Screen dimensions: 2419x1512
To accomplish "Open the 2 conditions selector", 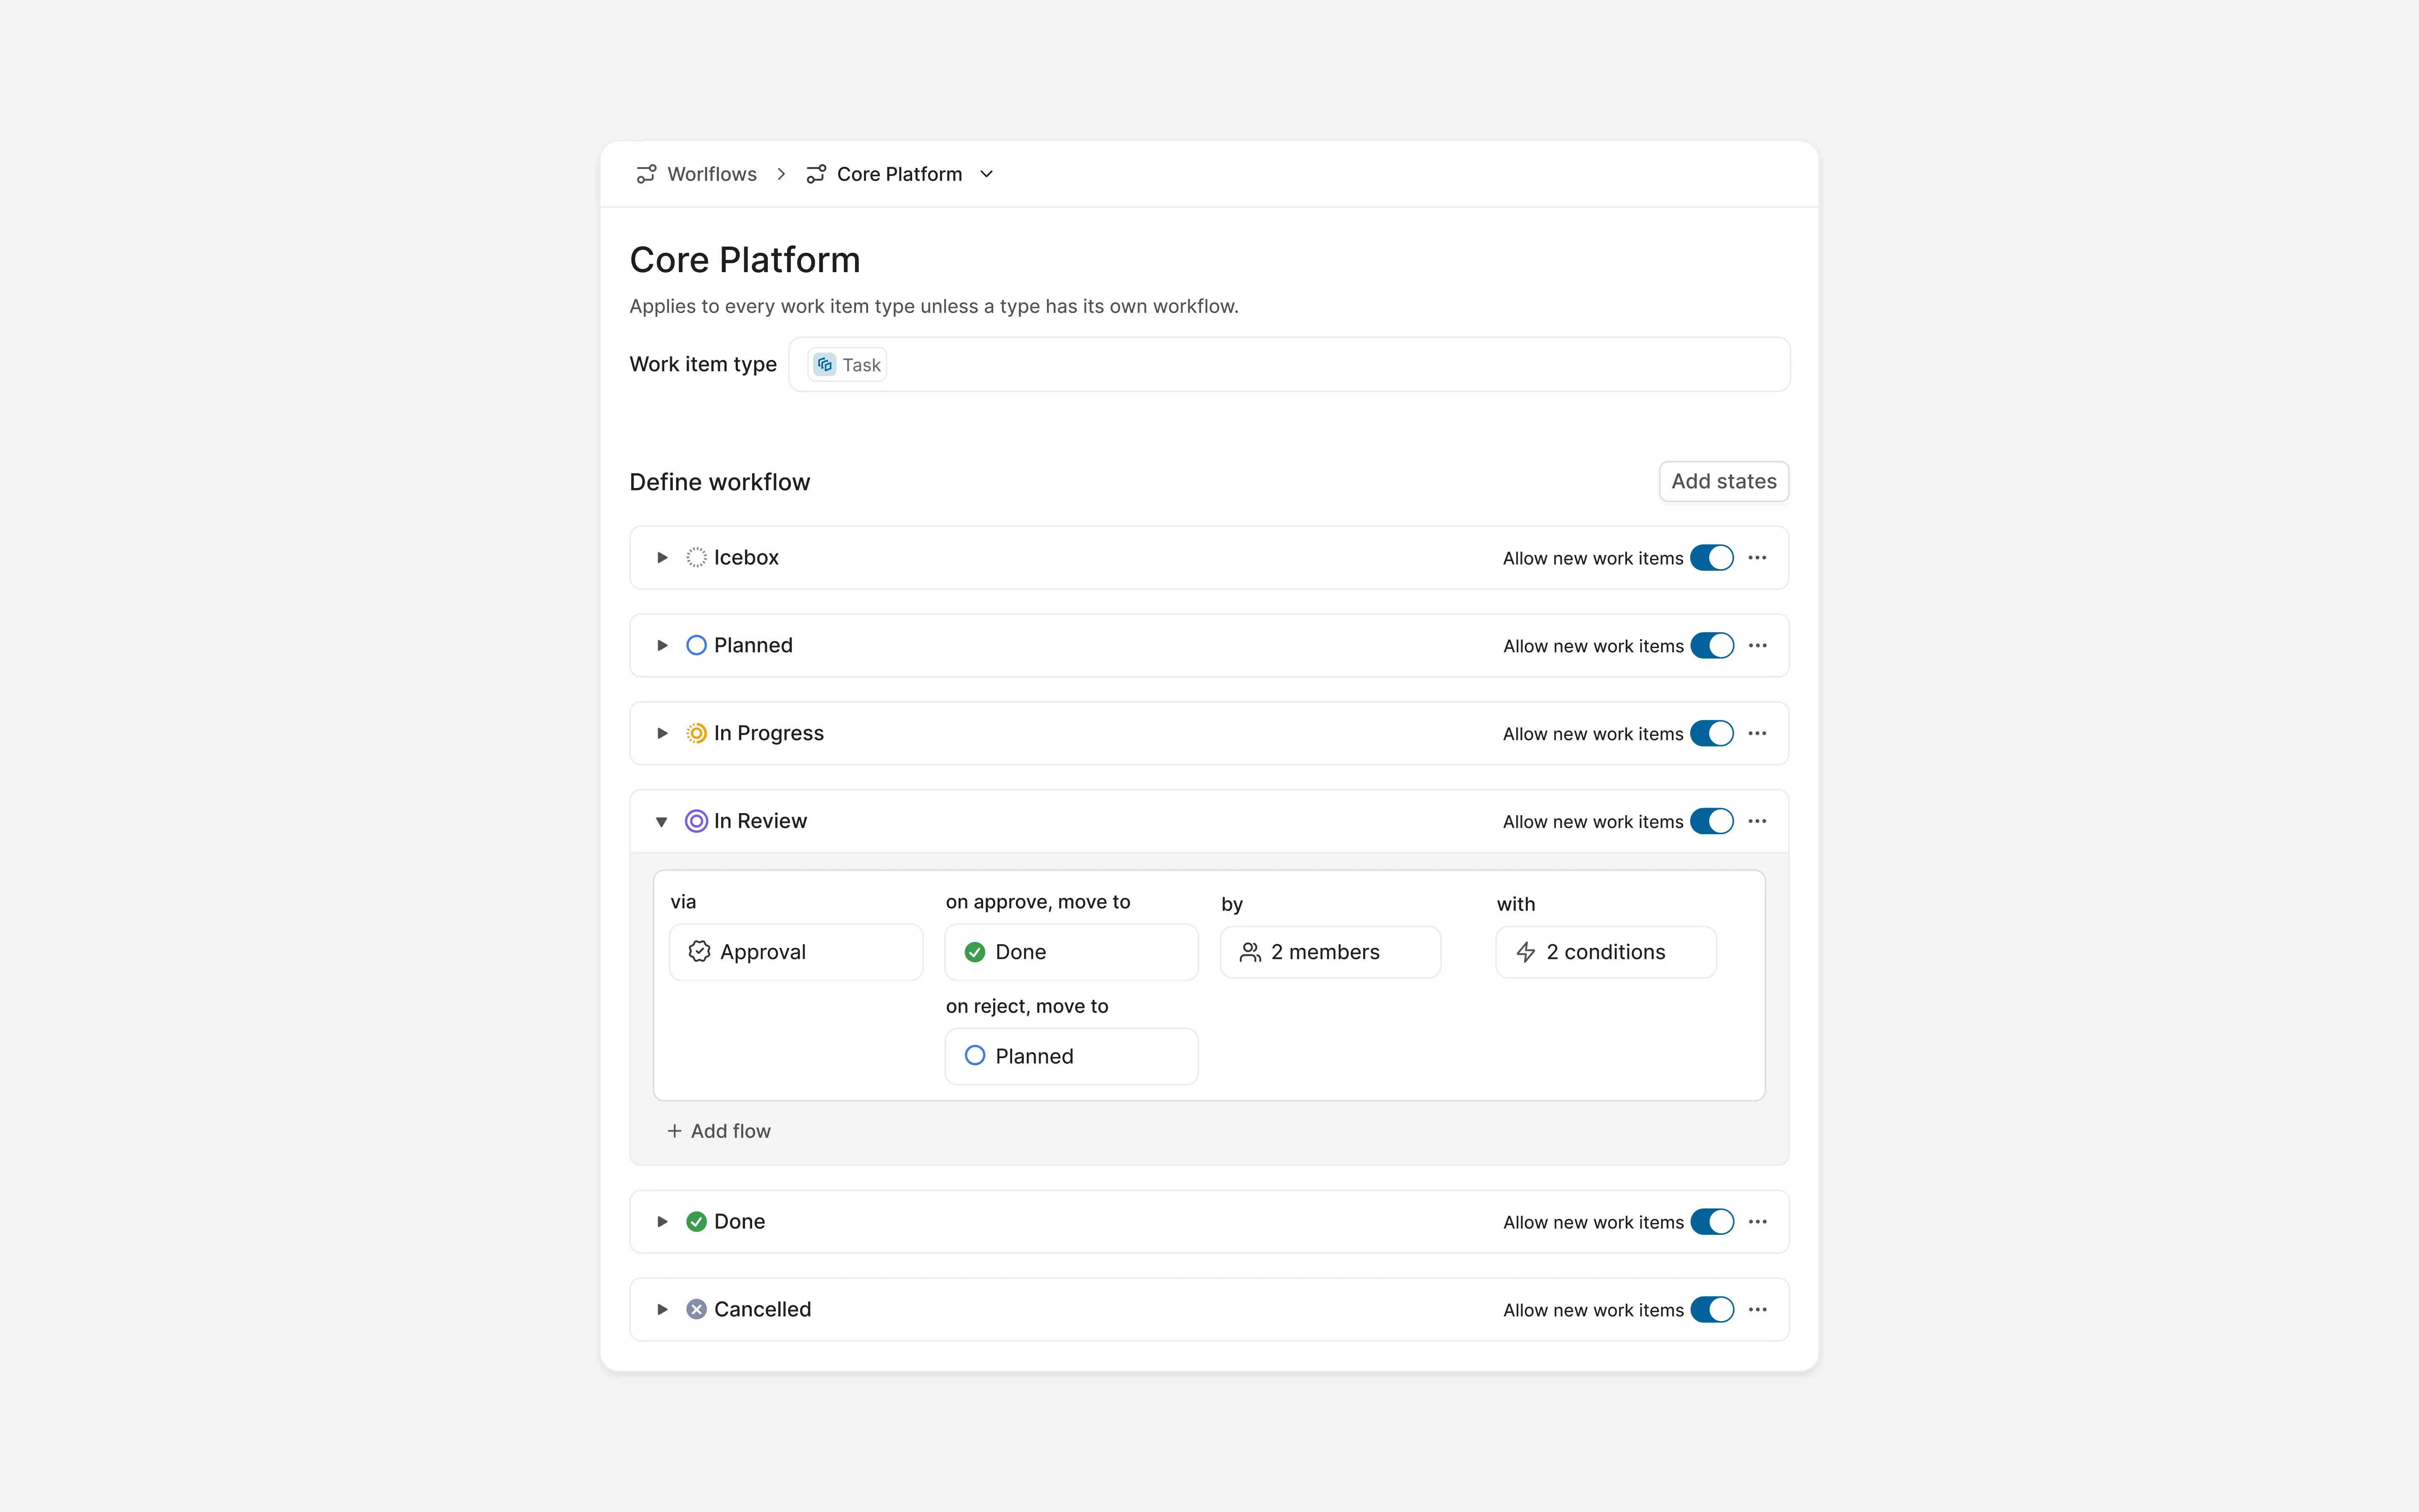I will (x=1606, y=952).
